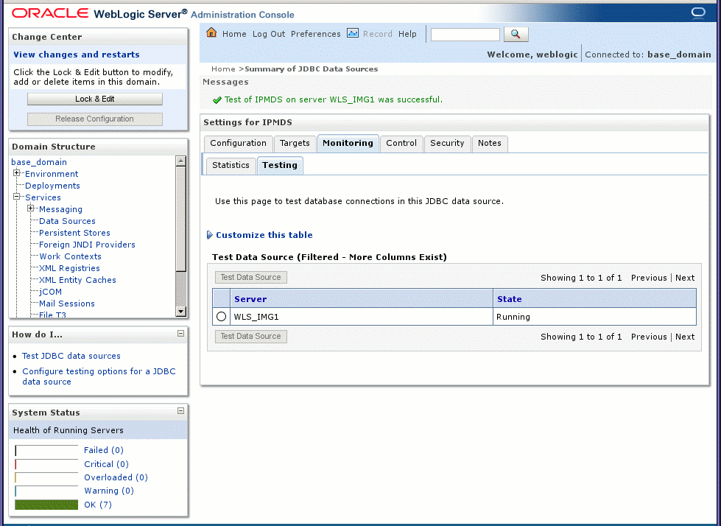This screenshot has height=526, width=721.
Task: Open the Notes tab
Action: (x=489, y=143)
